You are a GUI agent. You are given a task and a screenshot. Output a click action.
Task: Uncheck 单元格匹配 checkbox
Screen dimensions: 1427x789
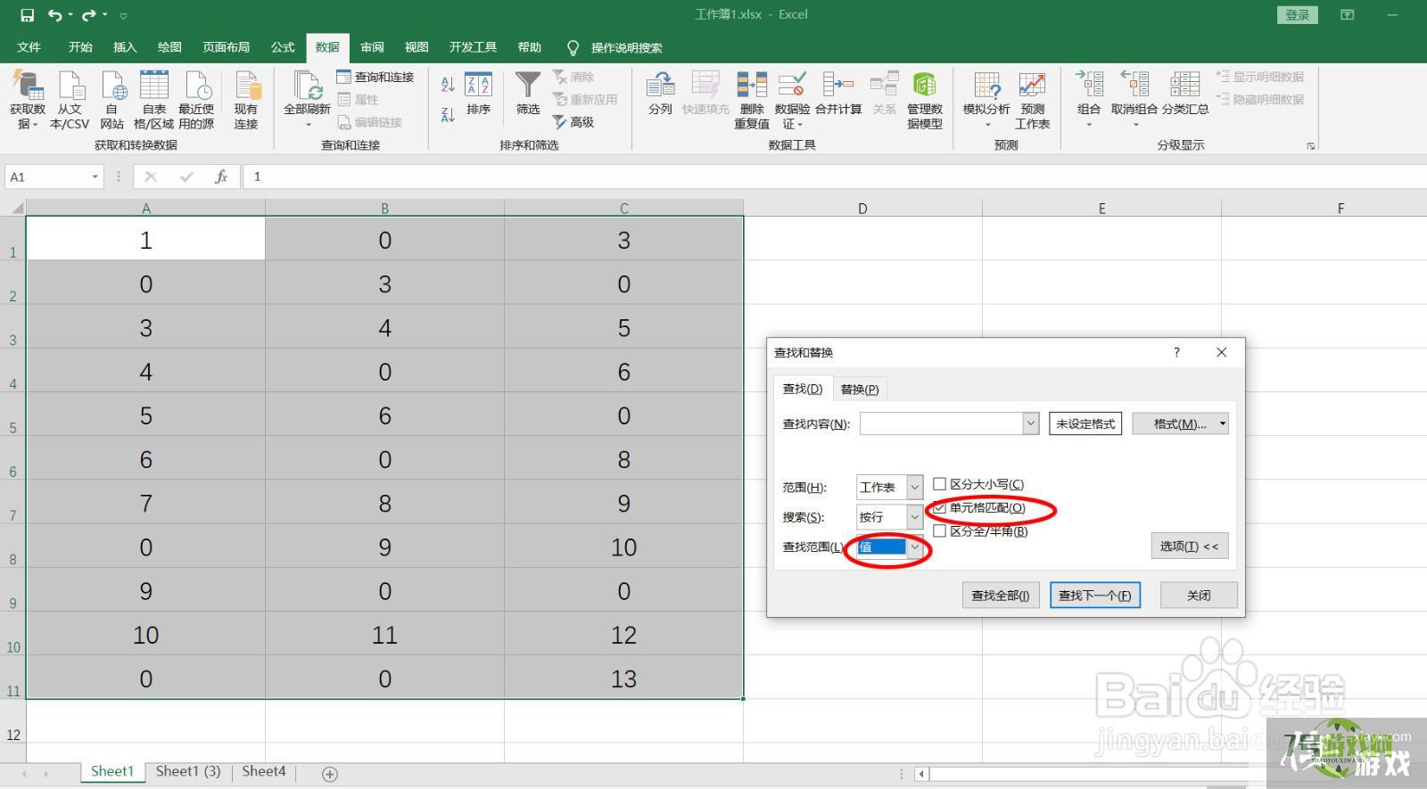click(939, 508)
